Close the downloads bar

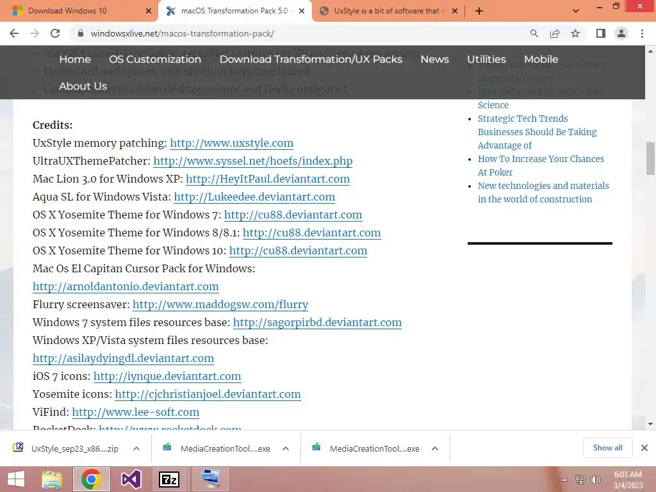(644, 448)
